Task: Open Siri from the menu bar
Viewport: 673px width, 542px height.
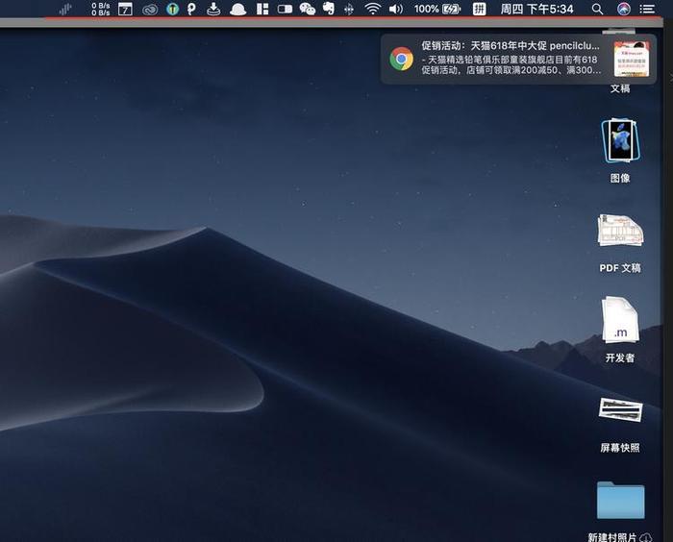Action: point(624,9)
